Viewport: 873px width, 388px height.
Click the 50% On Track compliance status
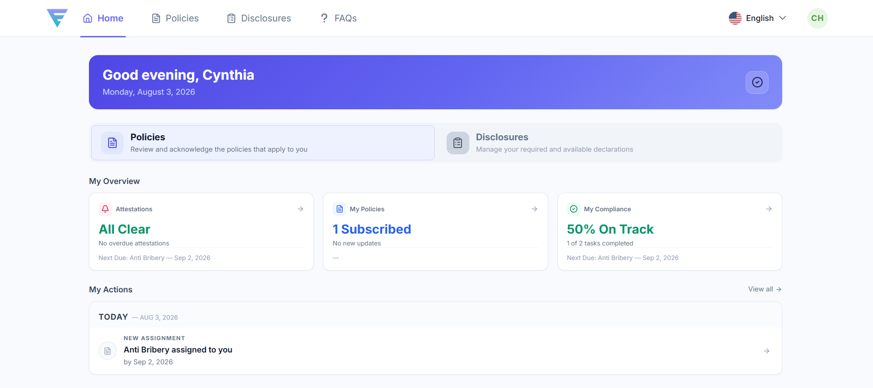(610, 229)
